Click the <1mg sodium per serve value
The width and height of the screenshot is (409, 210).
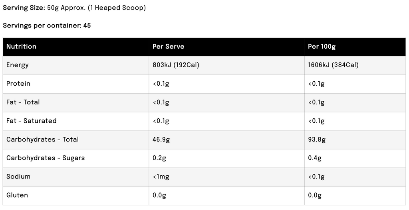click(162, 177)
